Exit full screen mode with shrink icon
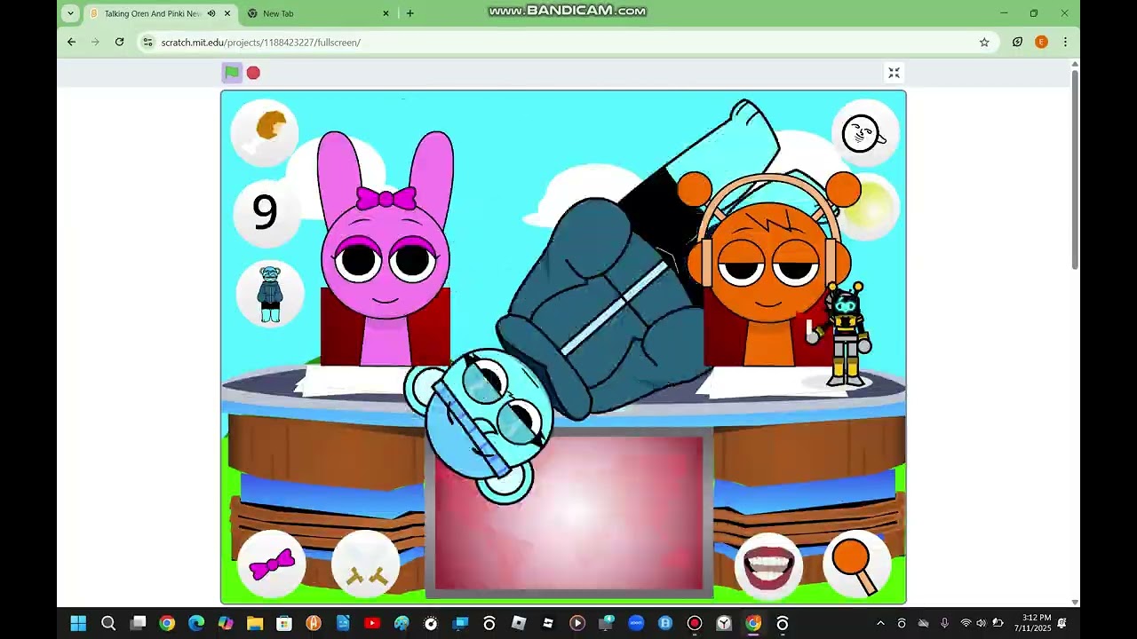 (x=894, y=73)
